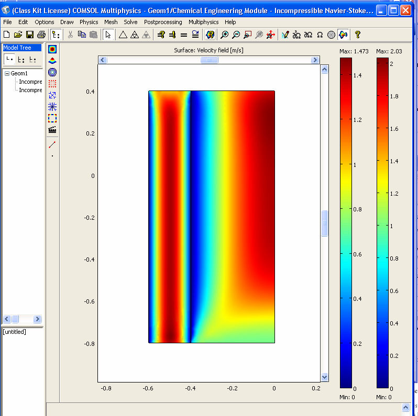Refine the mesh with the subdivided triangle icon
418x416 pixels.
pos(134,35)
